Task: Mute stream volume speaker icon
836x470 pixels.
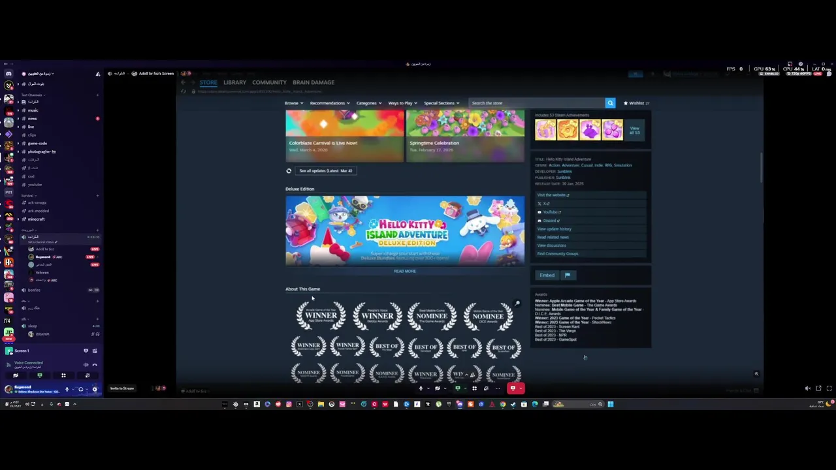Action: (808, 388)
